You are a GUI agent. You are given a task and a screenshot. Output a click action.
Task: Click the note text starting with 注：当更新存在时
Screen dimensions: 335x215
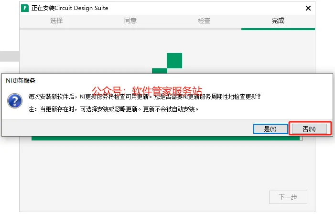coord(113,109)
